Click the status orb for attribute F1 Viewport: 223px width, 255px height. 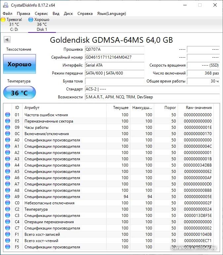click(8, 234)
